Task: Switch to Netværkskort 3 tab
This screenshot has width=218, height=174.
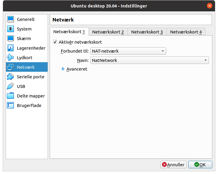Action: (x=147, y=32)
